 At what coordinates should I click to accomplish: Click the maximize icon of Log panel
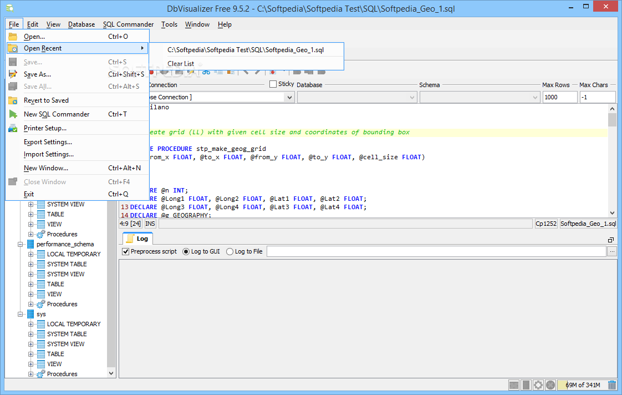tap(610, 240)
